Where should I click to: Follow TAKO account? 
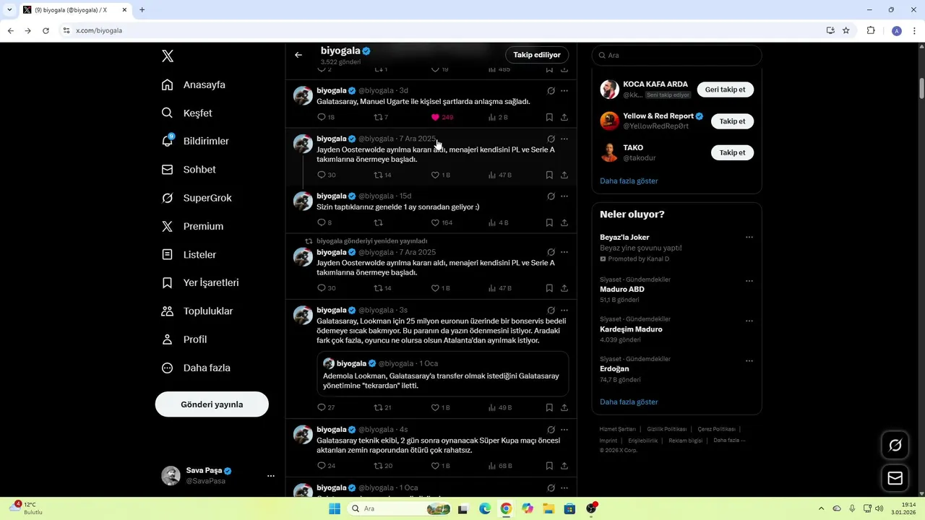tap(732, 152)
